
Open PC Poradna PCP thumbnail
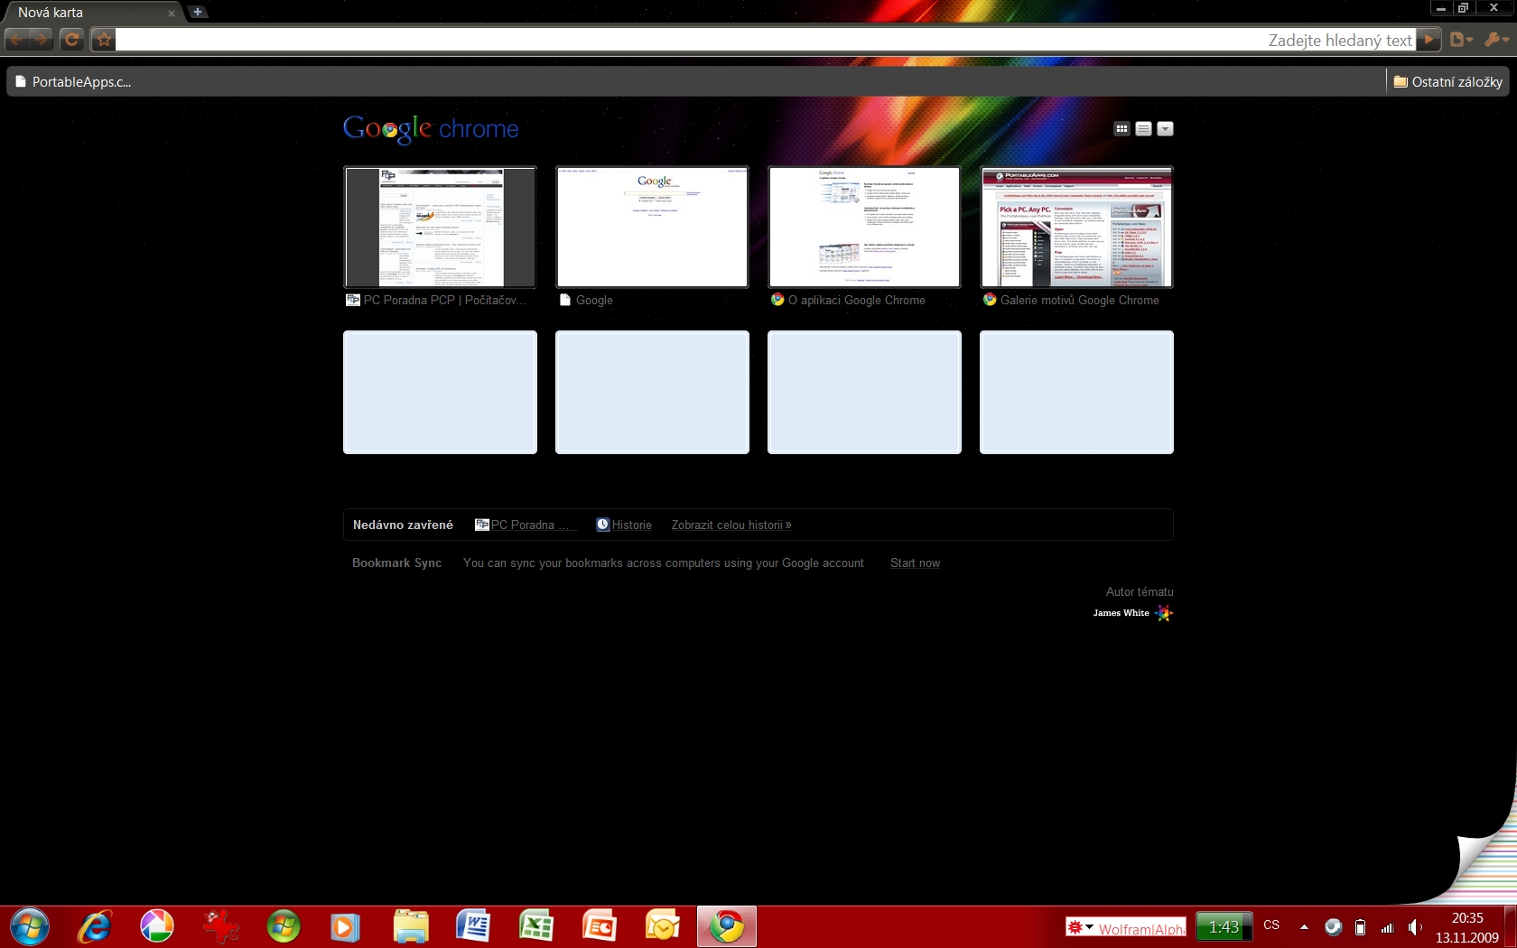coord(440,227)
